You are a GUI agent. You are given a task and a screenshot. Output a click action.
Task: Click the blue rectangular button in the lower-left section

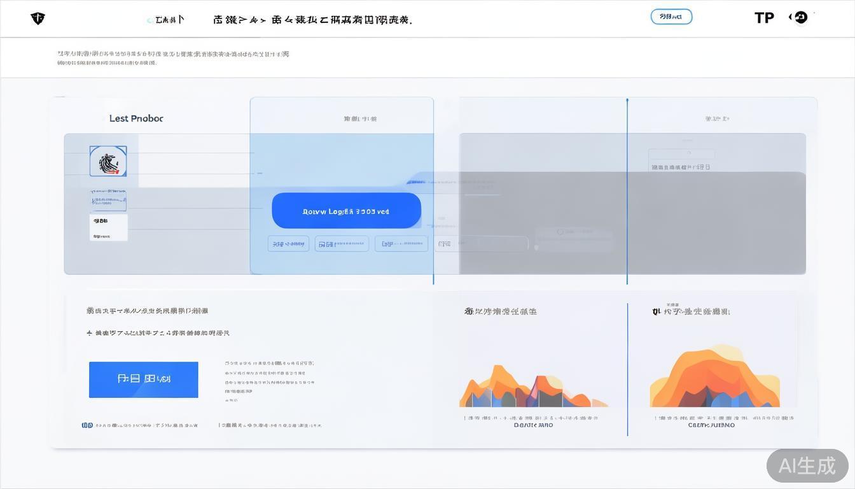point(143,379)
